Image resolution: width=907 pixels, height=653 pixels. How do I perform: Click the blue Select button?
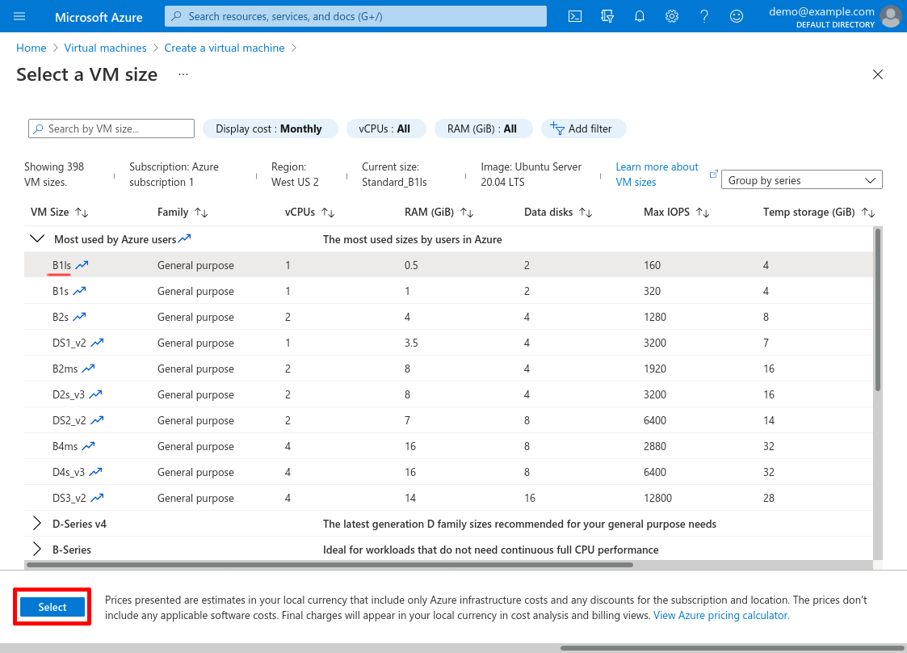coord(52,607)
